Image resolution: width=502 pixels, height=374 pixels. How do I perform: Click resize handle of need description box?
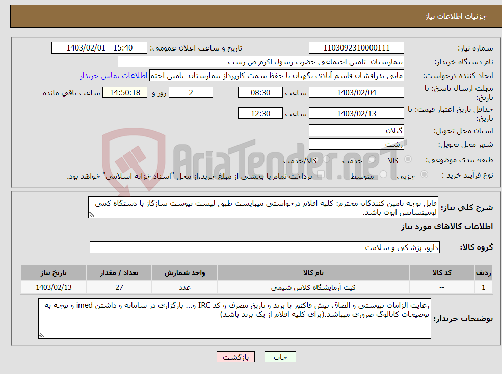(92, 215)
